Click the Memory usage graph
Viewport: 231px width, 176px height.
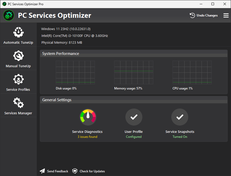point(134,72)
